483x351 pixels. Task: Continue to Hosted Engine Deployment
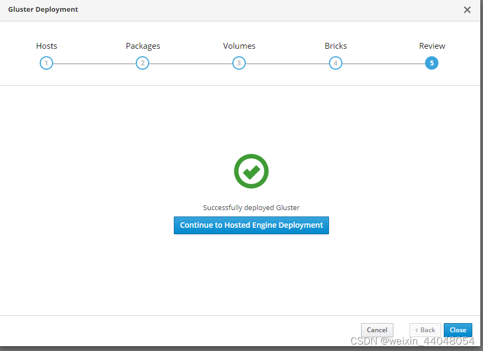click(x=251, y=225)
